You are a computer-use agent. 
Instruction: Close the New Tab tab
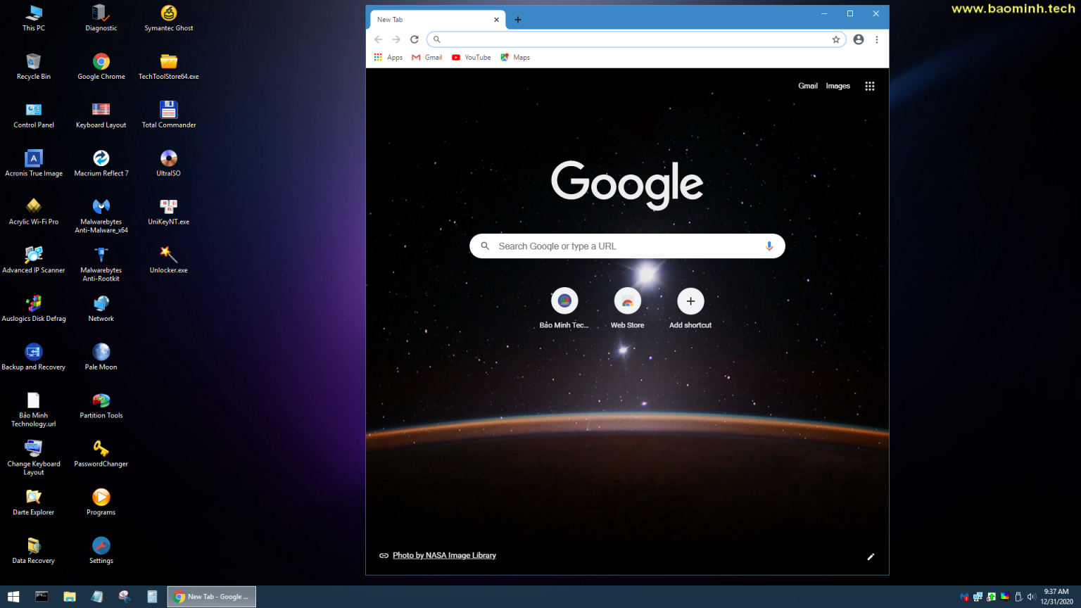(x=496, y=20)
